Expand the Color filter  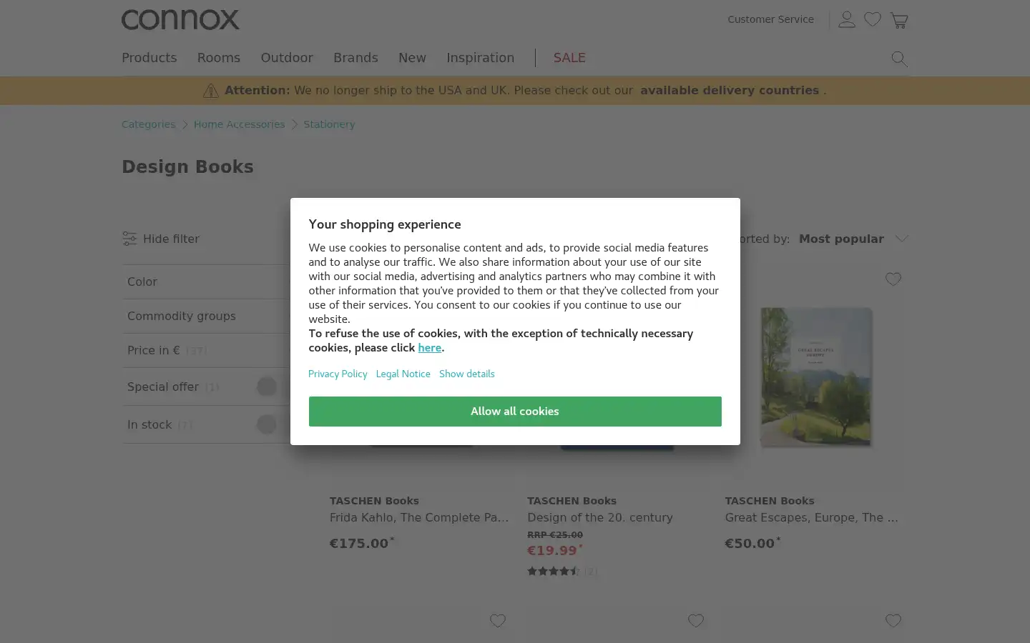[206, 281]
